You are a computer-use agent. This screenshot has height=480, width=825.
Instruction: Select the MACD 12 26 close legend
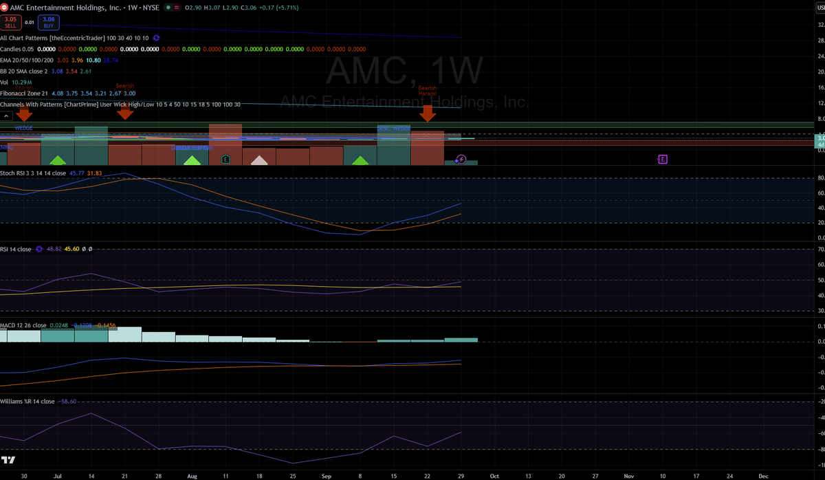(x=23, y=325)
